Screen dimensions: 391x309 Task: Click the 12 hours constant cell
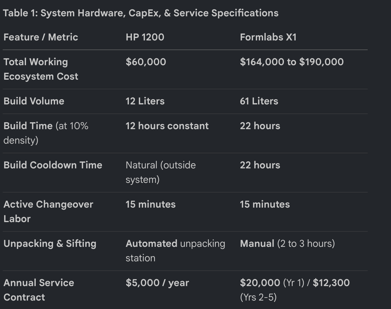click(x=167, y=126)
